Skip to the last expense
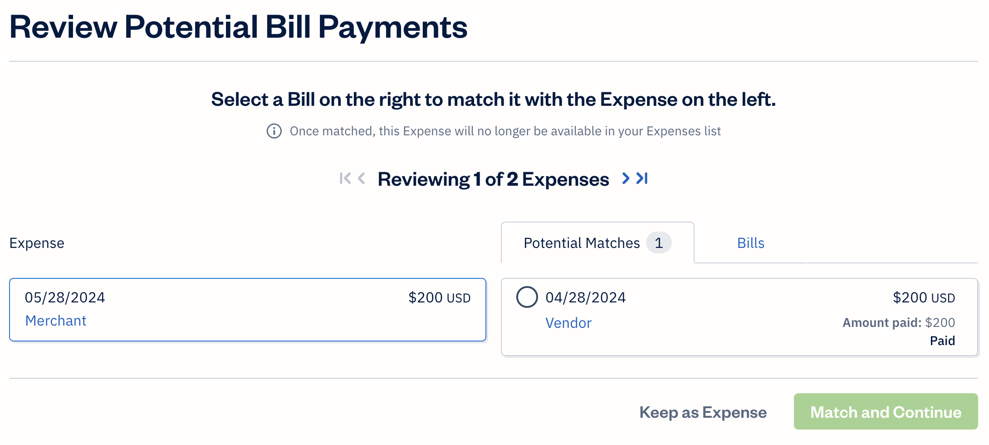Viewport: 989px width, 445px height. (x=642, y=178)
